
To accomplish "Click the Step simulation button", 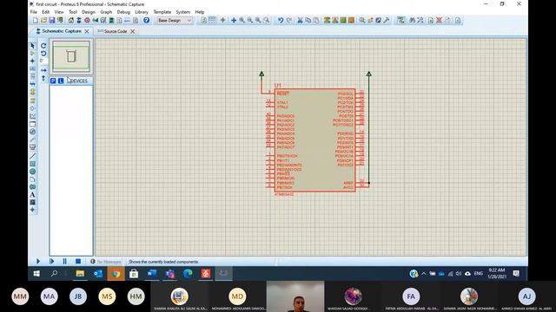I will [51, 262].
